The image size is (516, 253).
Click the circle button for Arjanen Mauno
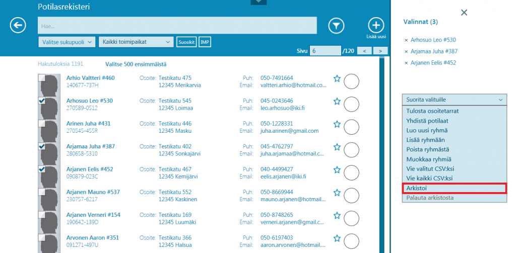pyautogui.click(x=351, y=196)
